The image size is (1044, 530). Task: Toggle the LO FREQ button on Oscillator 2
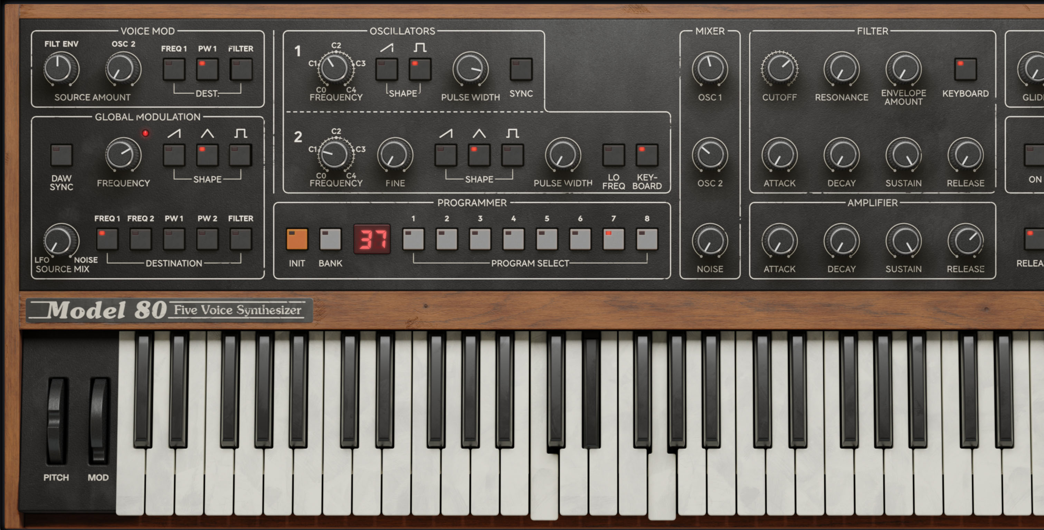click(612, 154)
